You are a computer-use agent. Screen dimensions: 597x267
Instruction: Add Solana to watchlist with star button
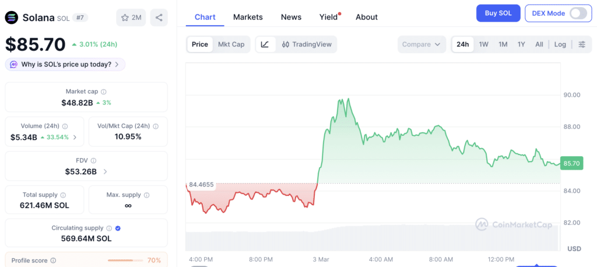click(131, 17)
